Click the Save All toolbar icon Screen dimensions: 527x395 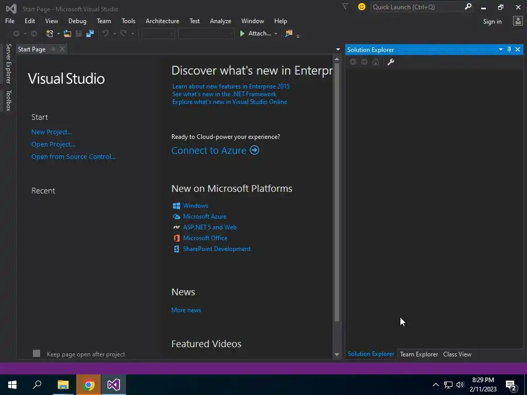[90, 33]
